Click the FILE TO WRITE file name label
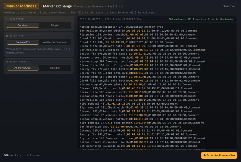Screen dimensions: 241x162 tap(110, 19)
